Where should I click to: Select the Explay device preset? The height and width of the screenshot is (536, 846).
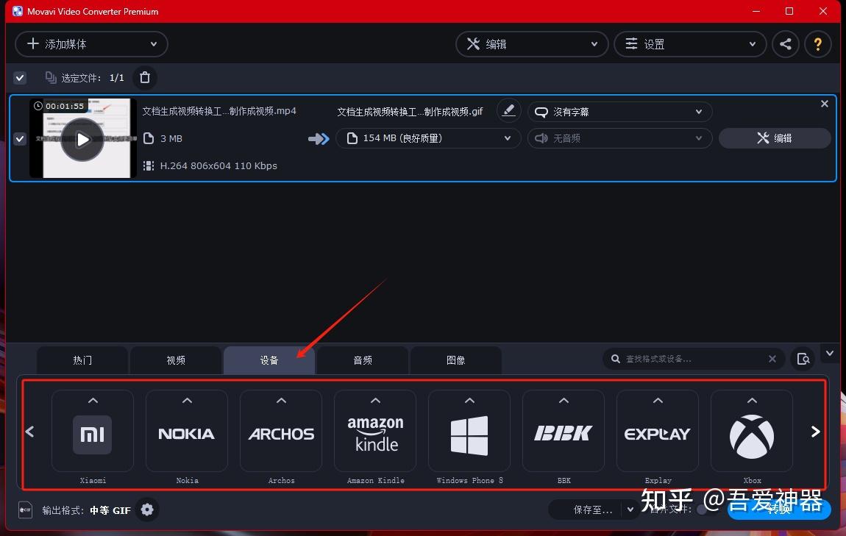click(x=657, y=431)
